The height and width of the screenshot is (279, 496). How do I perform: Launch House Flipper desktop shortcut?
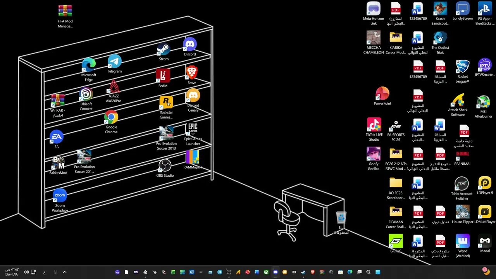point(463,215)
